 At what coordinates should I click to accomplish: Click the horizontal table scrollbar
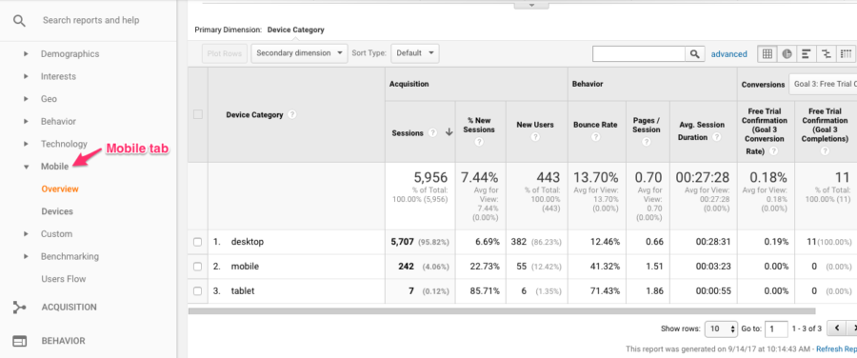tap(502, 311)
